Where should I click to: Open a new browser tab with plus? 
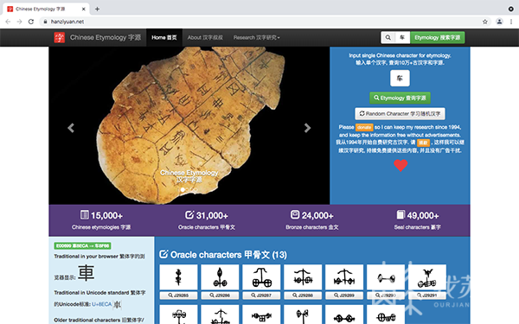(97, 9)
